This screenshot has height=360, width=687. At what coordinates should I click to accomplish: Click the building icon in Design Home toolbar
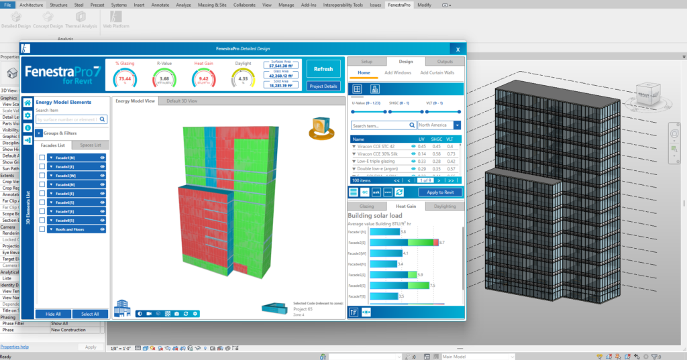click(374, 89)
